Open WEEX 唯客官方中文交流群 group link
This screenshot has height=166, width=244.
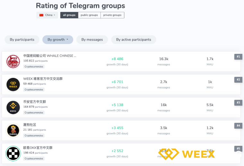click(43, 79)
